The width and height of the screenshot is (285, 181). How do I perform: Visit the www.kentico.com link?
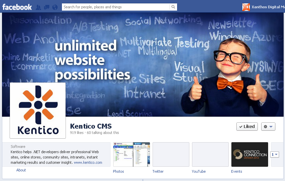coord(88,163)
